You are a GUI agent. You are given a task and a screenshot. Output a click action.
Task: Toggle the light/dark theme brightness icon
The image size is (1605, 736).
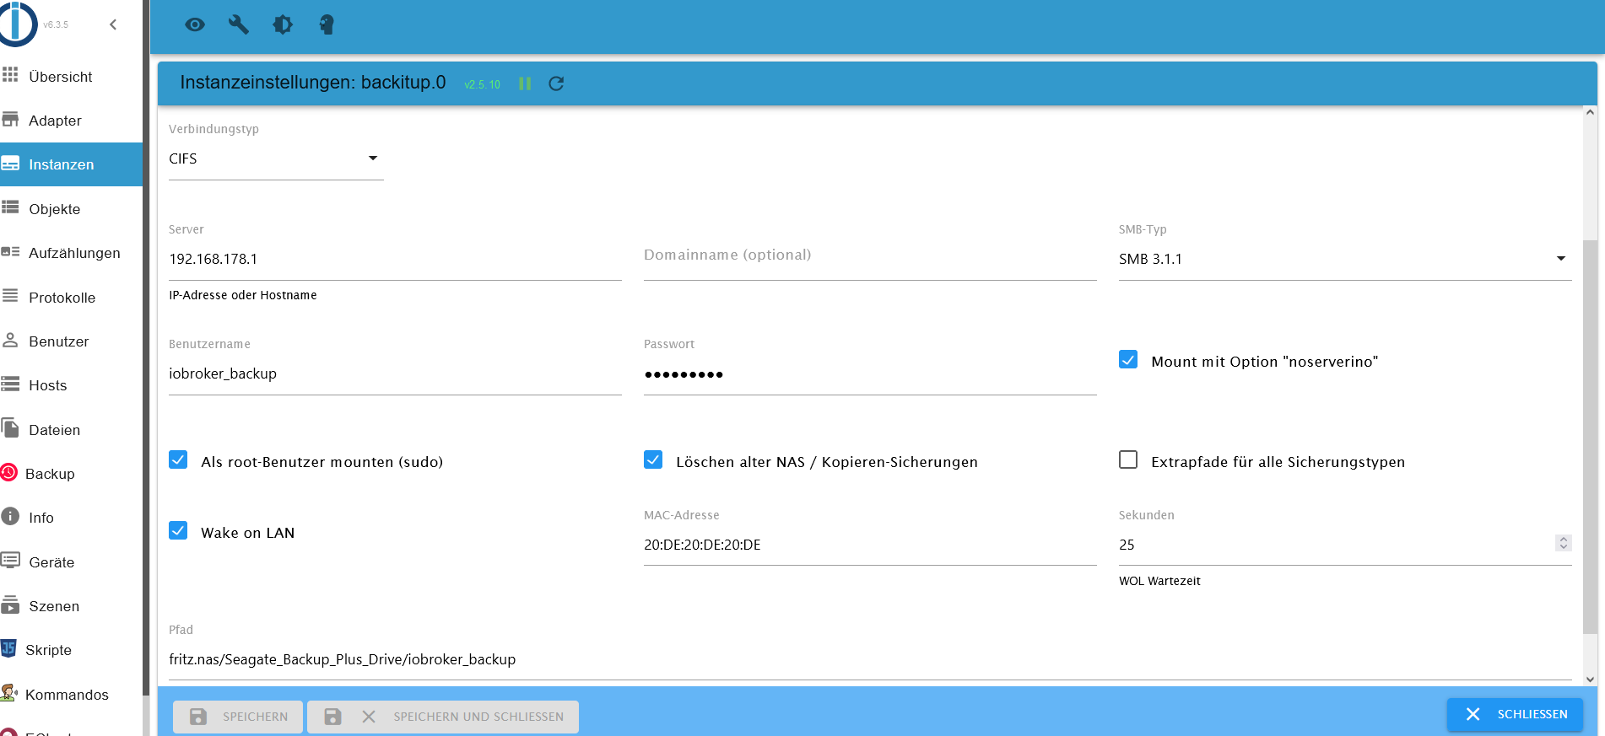(283, 24)
